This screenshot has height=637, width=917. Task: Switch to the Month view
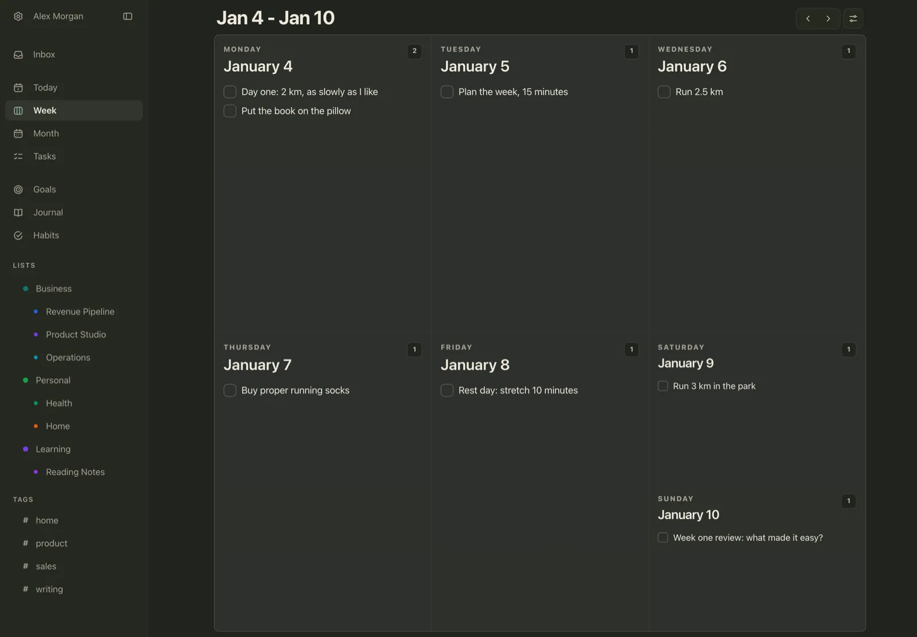[74, 134]
